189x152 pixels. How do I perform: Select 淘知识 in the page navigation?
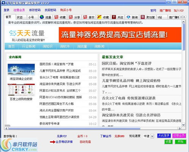pos(47,47)
